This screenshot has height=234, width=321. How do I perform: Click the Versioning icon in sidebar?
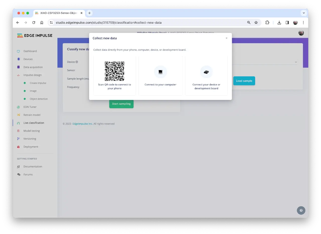[18, 139]
